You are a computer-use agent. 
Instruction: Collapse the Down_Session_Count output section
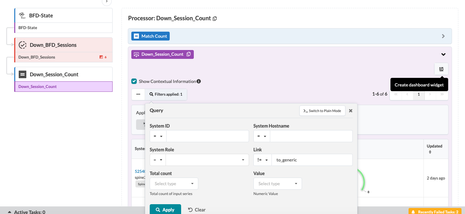pyautogui.click(x=443, y=54)
